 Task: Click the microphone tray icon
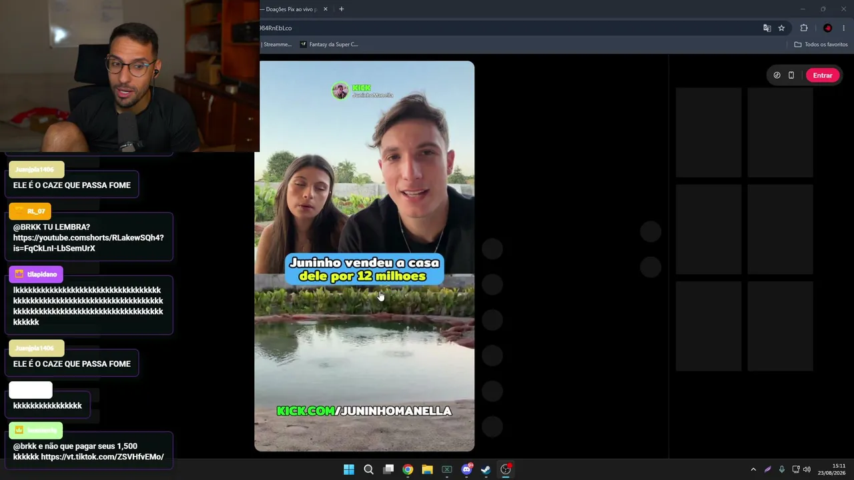pyautogui.click(x=782, y=469)
